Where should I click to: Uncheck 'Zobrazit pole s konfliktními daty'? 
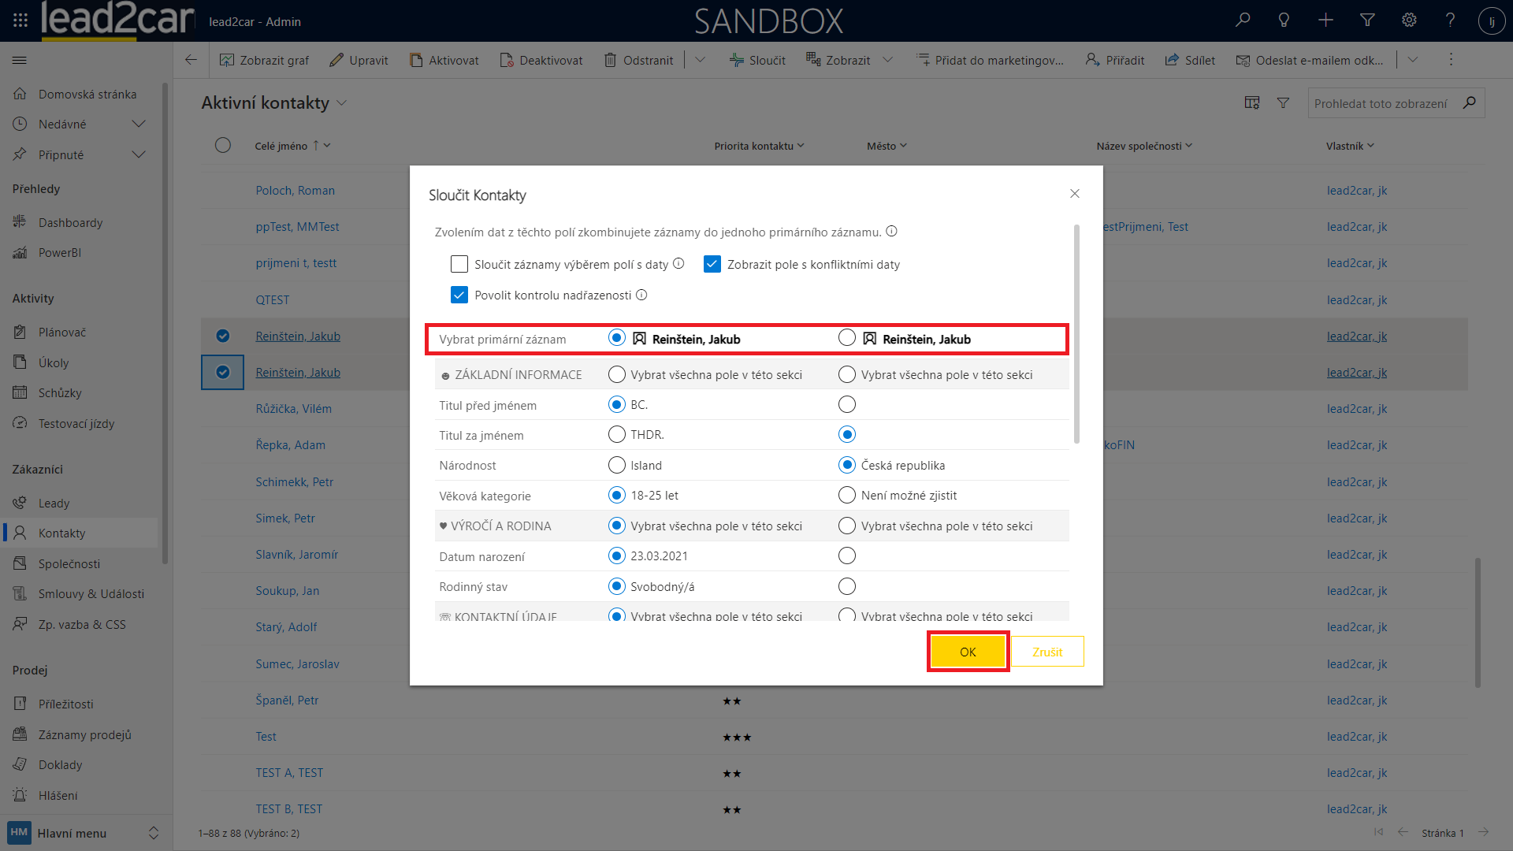pos(712,264)
